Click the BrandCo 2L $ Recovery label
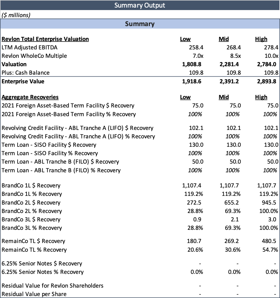 click(31, 203)
